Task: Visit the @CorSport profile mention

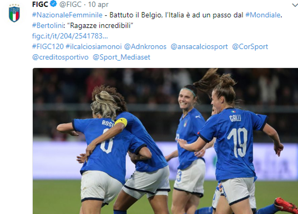Action: [250, 47]
